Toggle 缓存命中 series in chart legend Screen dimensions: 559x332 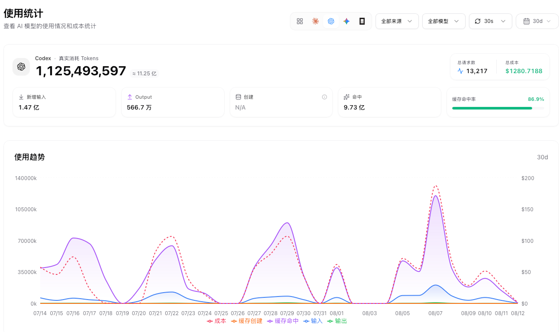(283, 321)
